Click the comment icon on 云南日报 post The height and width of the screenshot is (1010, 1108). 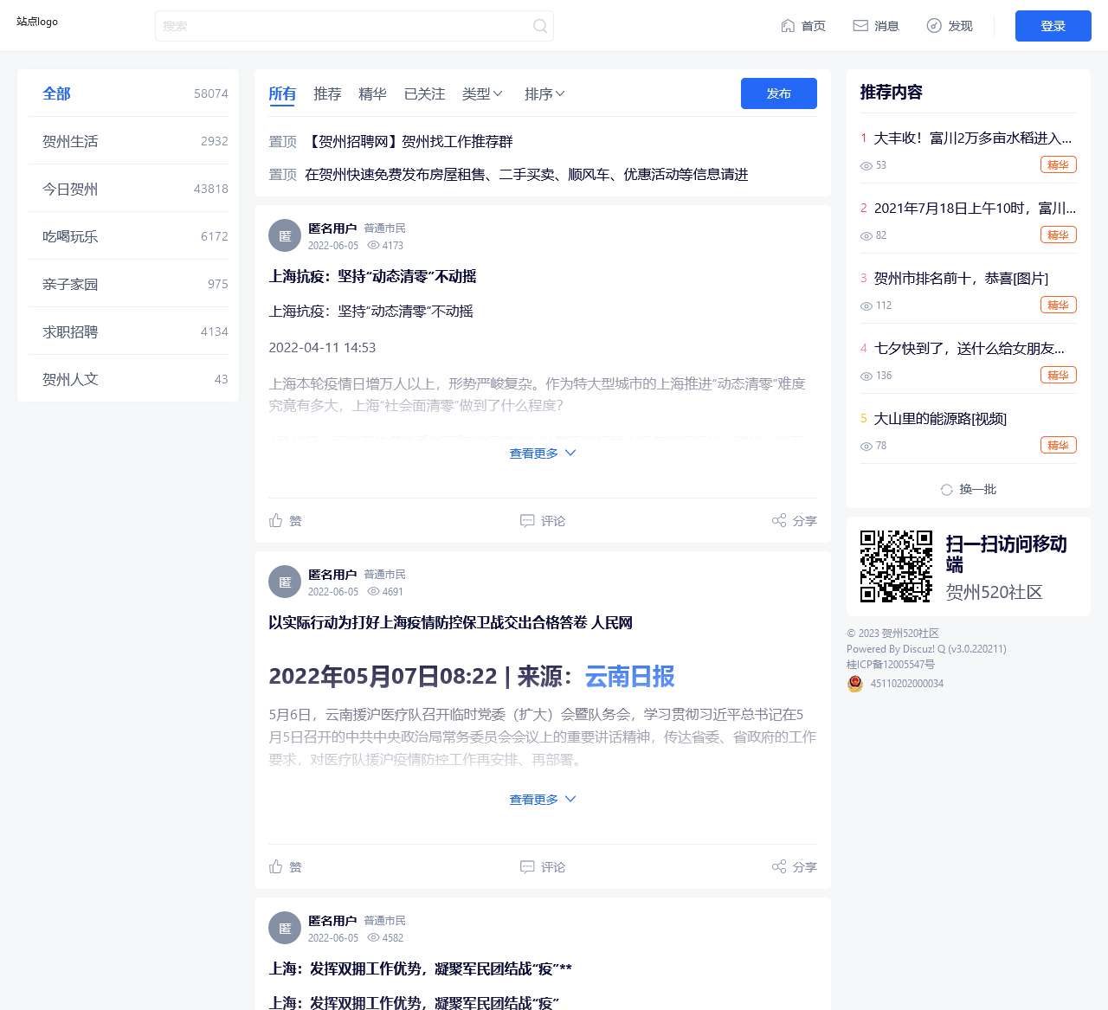point(527,866)
